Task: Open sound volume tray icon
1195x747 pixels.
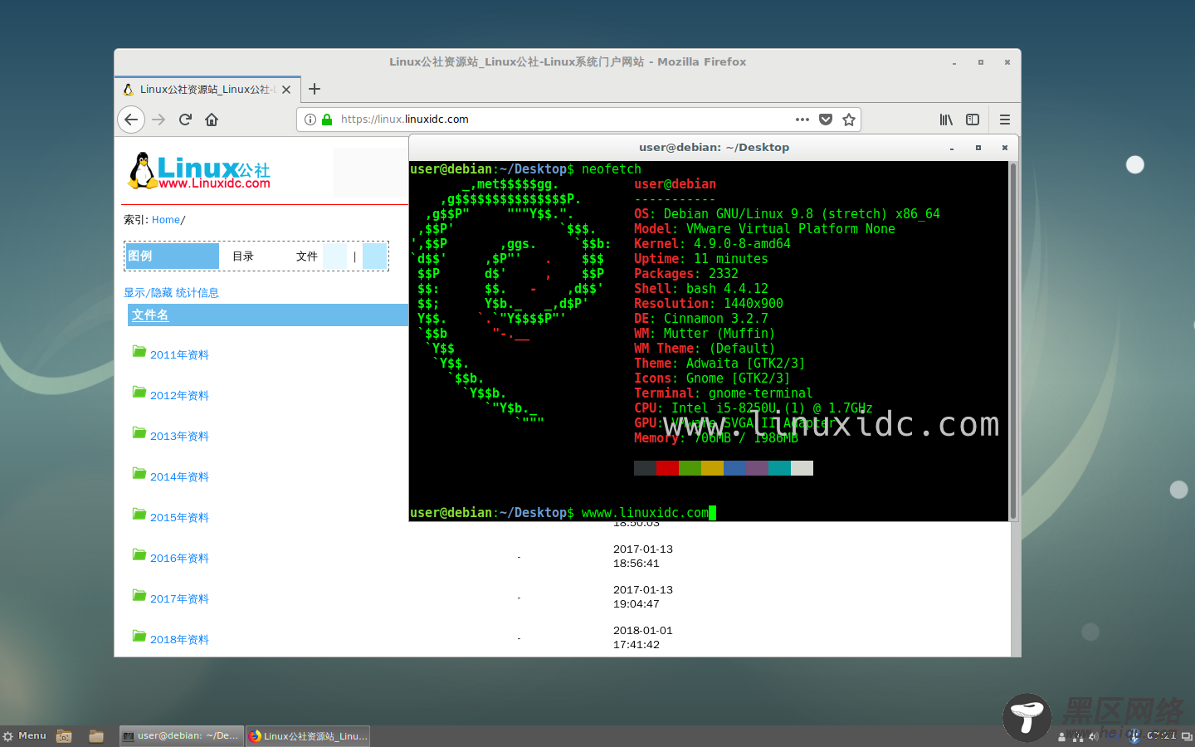Action: [1094, 736]
